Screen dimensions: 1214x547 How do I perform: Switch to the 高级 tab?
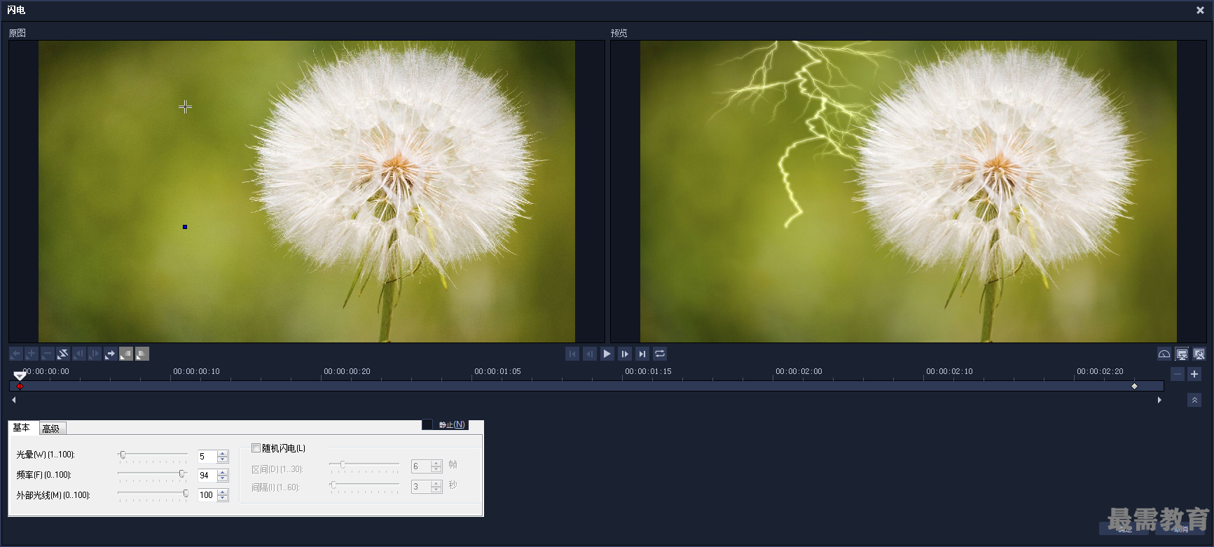click(x=52, y=428)
